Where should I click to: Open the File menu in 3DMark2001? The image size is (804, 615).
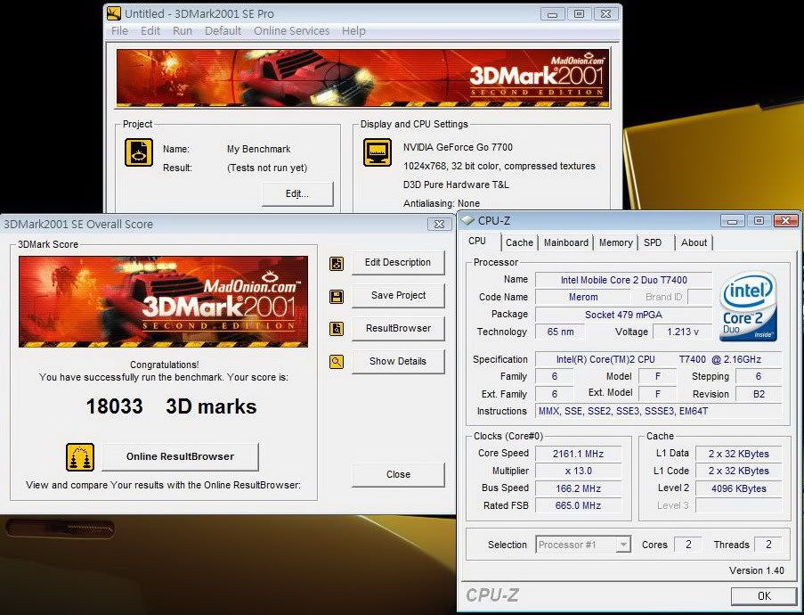pos(119,31)
